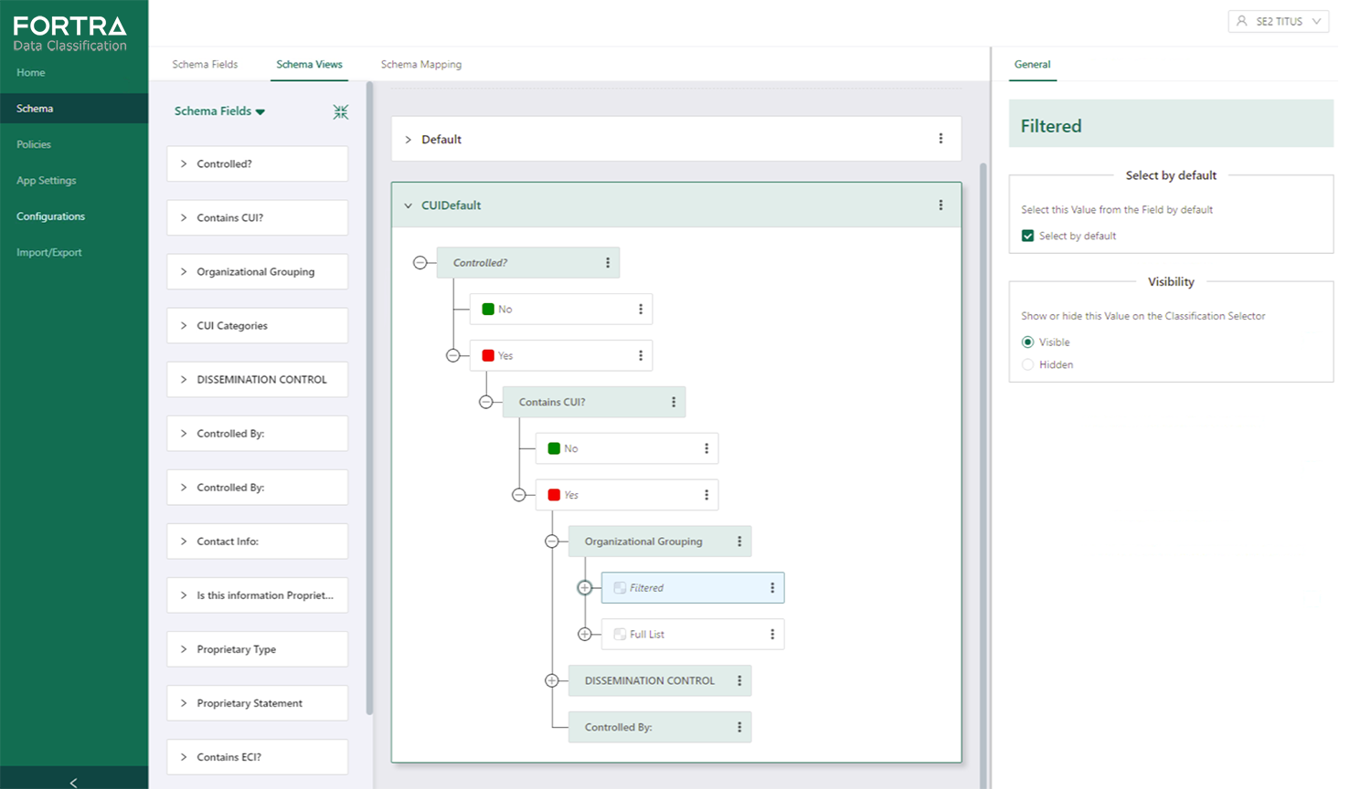Open the Schema Fields dropdown heading
This screenshot has width=1371, height=789.
coord(219,111)
